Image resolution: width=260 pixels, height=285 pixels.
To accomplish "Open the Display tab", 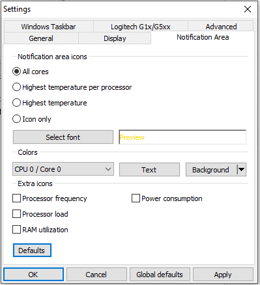I will (x=115, y=38).
